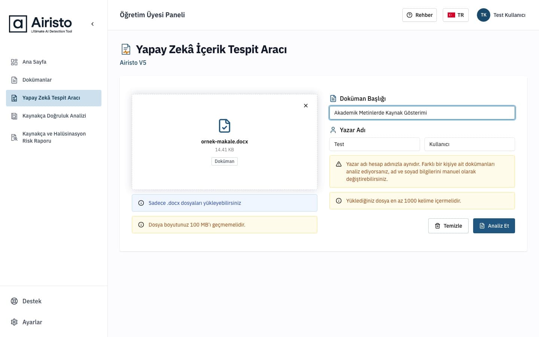Collapse the sidebar with the chevron
539x337 pixels.
92,24
